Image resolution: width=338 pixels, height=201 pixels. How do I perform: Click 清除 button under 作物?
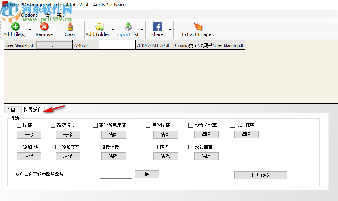point(166,156)
